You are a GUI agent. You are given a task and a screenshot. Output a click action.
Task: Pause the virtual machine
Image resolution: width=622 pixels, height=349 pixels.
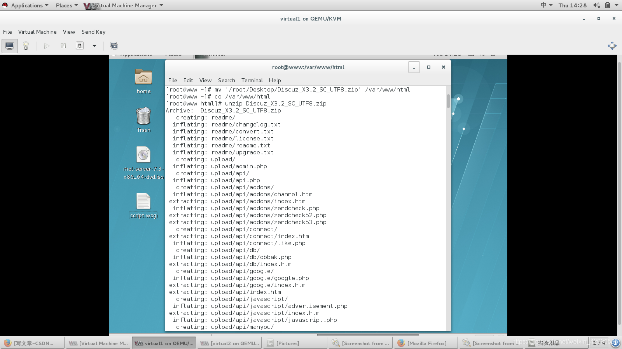pyautogui.click(x=63, y=46)
